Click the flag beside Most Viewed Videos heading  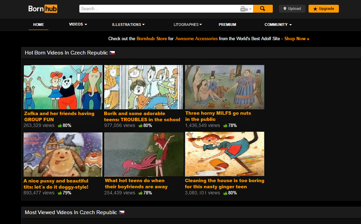click(122, 212)
